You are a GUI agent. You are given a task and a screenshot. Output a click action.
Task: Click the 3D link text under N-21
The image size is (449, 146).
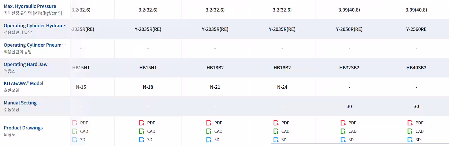point(217,140)
